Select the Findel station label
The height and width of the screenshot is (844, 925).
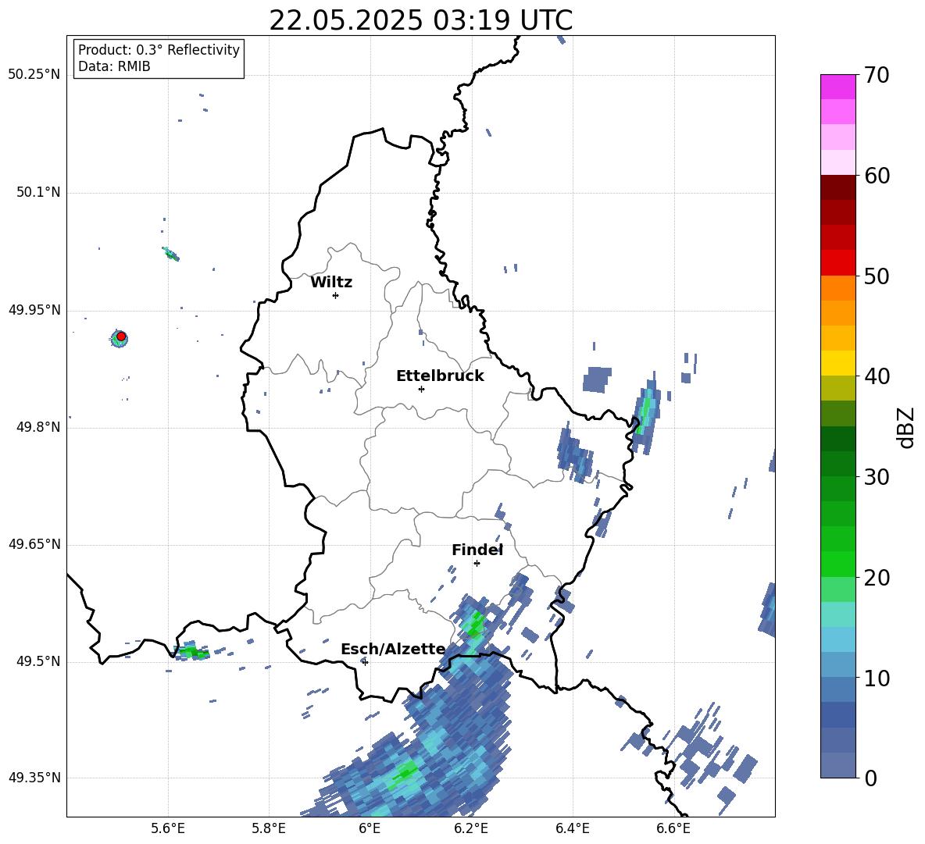tap(477, 550)
